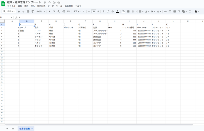The width and height of the screenshot is (204, 131).
Task: Increase font size with plus button
Action: point(98,11)
